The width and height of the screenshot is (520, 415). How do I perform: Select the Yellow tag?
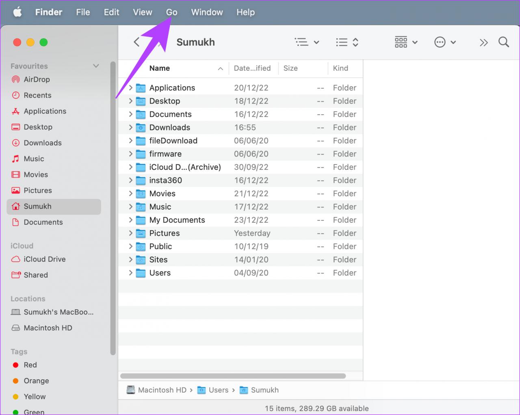(29, 397)
